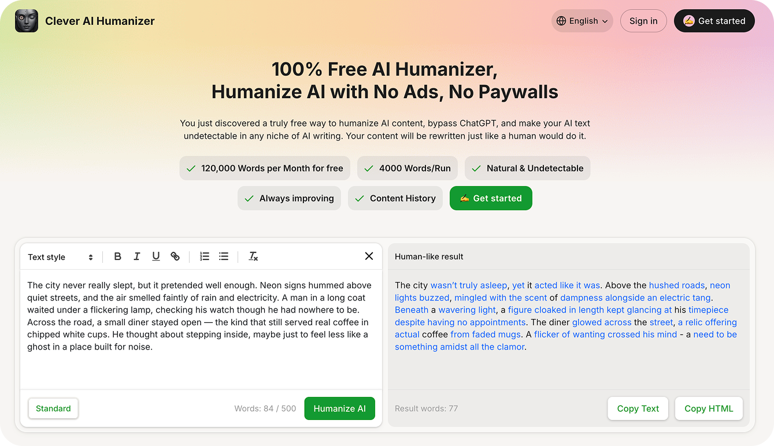Toggle underline formatting in the editor
Screen dimensions: 774x446
click(156, 257)
